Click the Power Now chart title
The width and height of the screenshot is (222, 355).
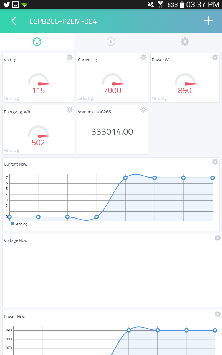pos(15,317)
